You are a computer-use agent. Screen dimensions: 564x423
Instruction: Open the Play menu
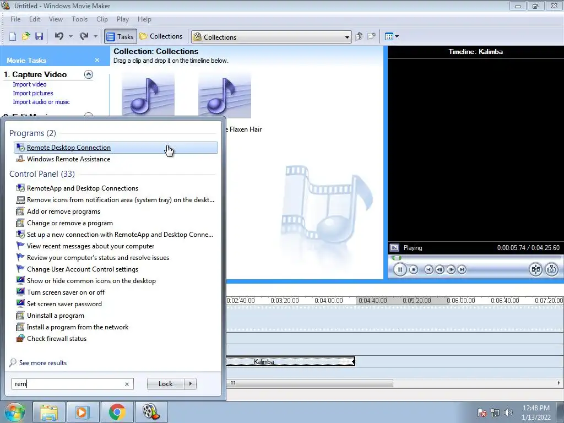[x=123, y=19]
